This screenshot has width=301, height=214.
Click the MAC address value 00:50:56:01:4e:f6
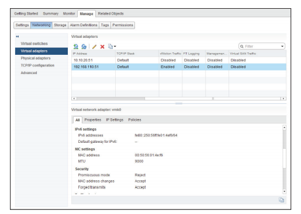tap(148, 155)
